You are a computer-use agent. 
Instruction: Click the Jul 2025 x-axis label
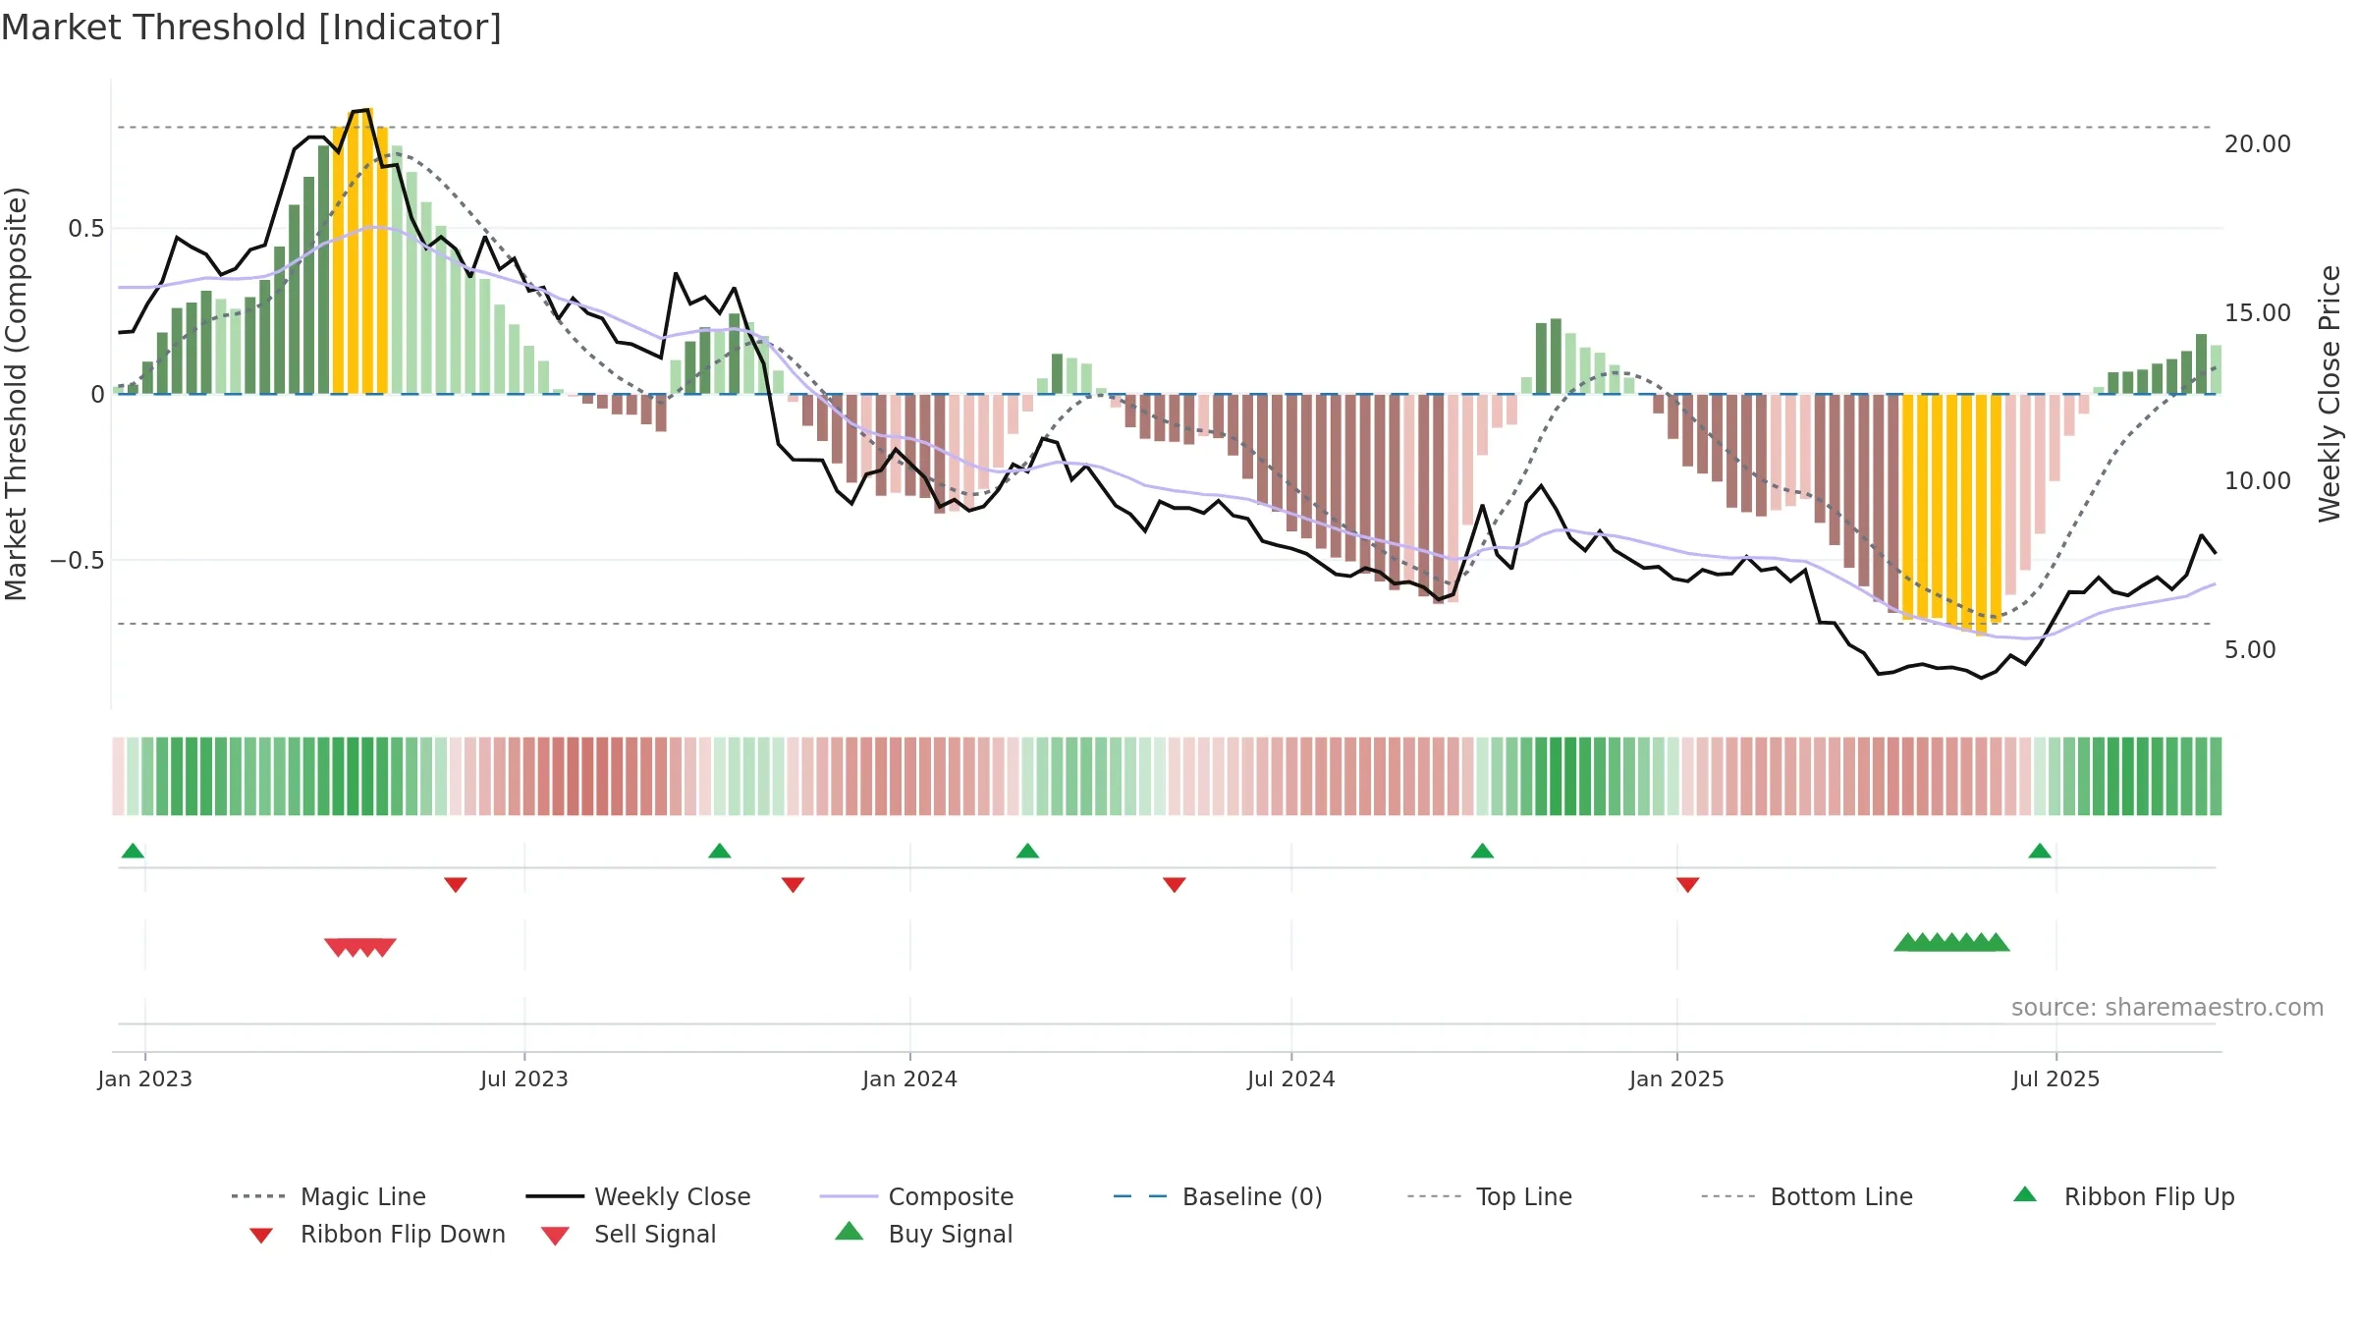point(2056,1078)
